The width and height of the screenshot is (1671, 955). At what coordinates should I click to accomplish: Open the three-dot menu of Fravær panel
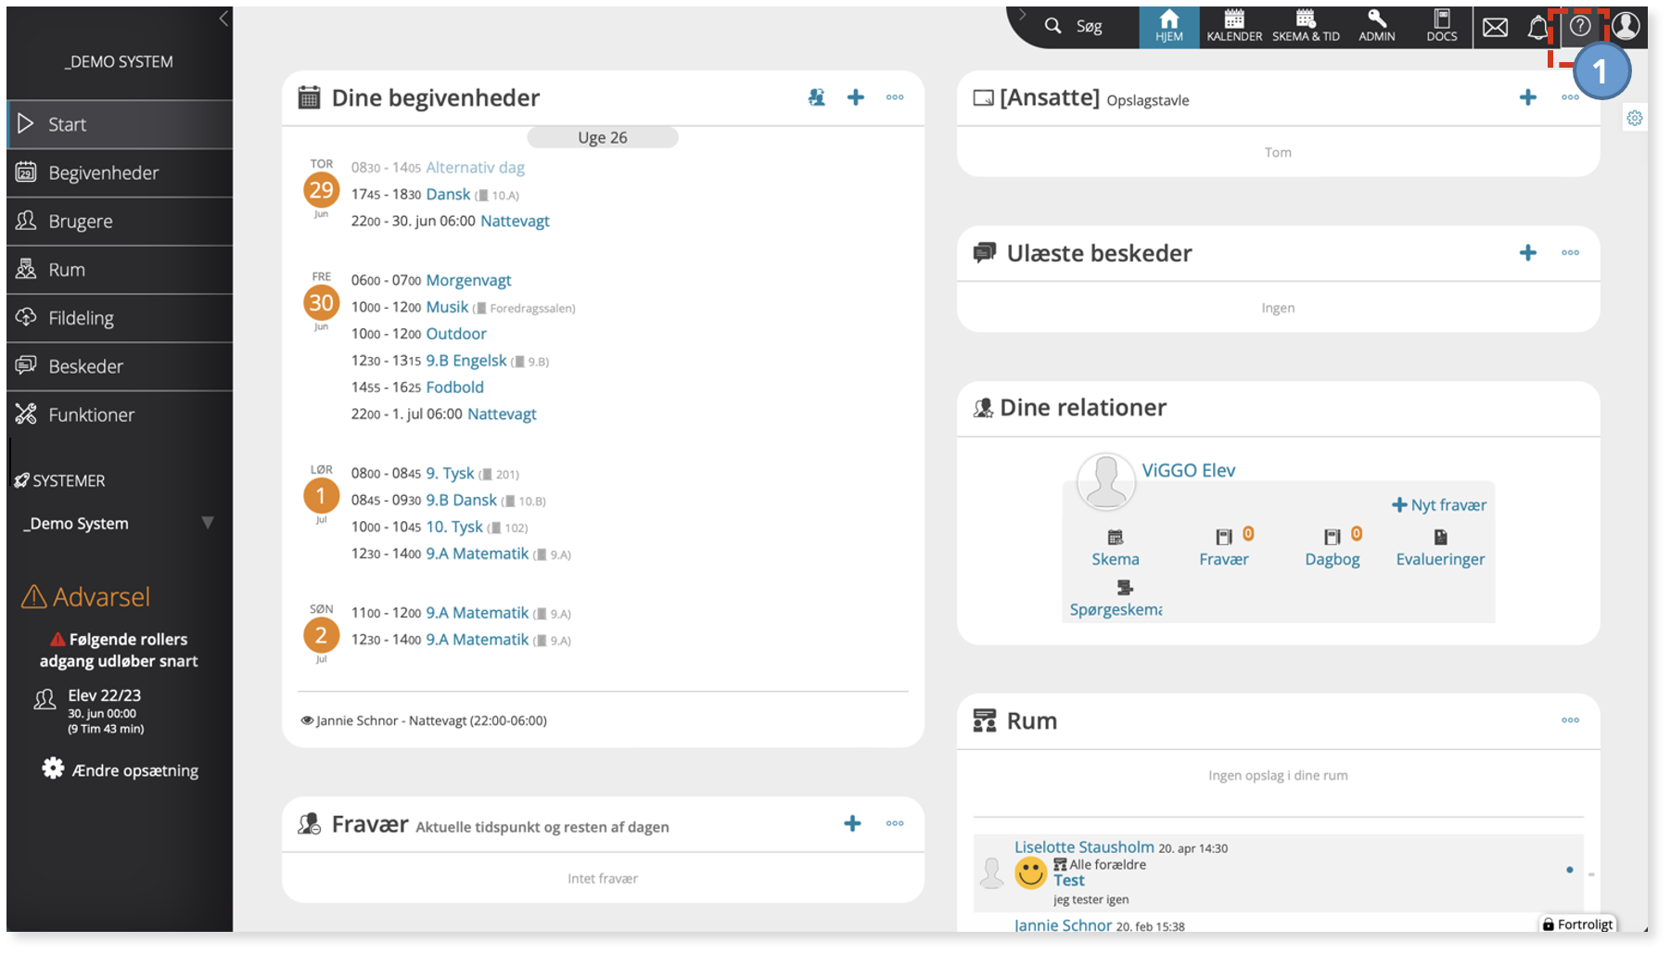point(895,823)
